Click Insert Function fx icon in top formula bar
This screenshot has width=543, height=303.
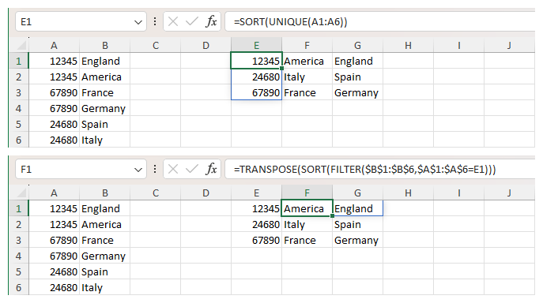coord(211,22)
